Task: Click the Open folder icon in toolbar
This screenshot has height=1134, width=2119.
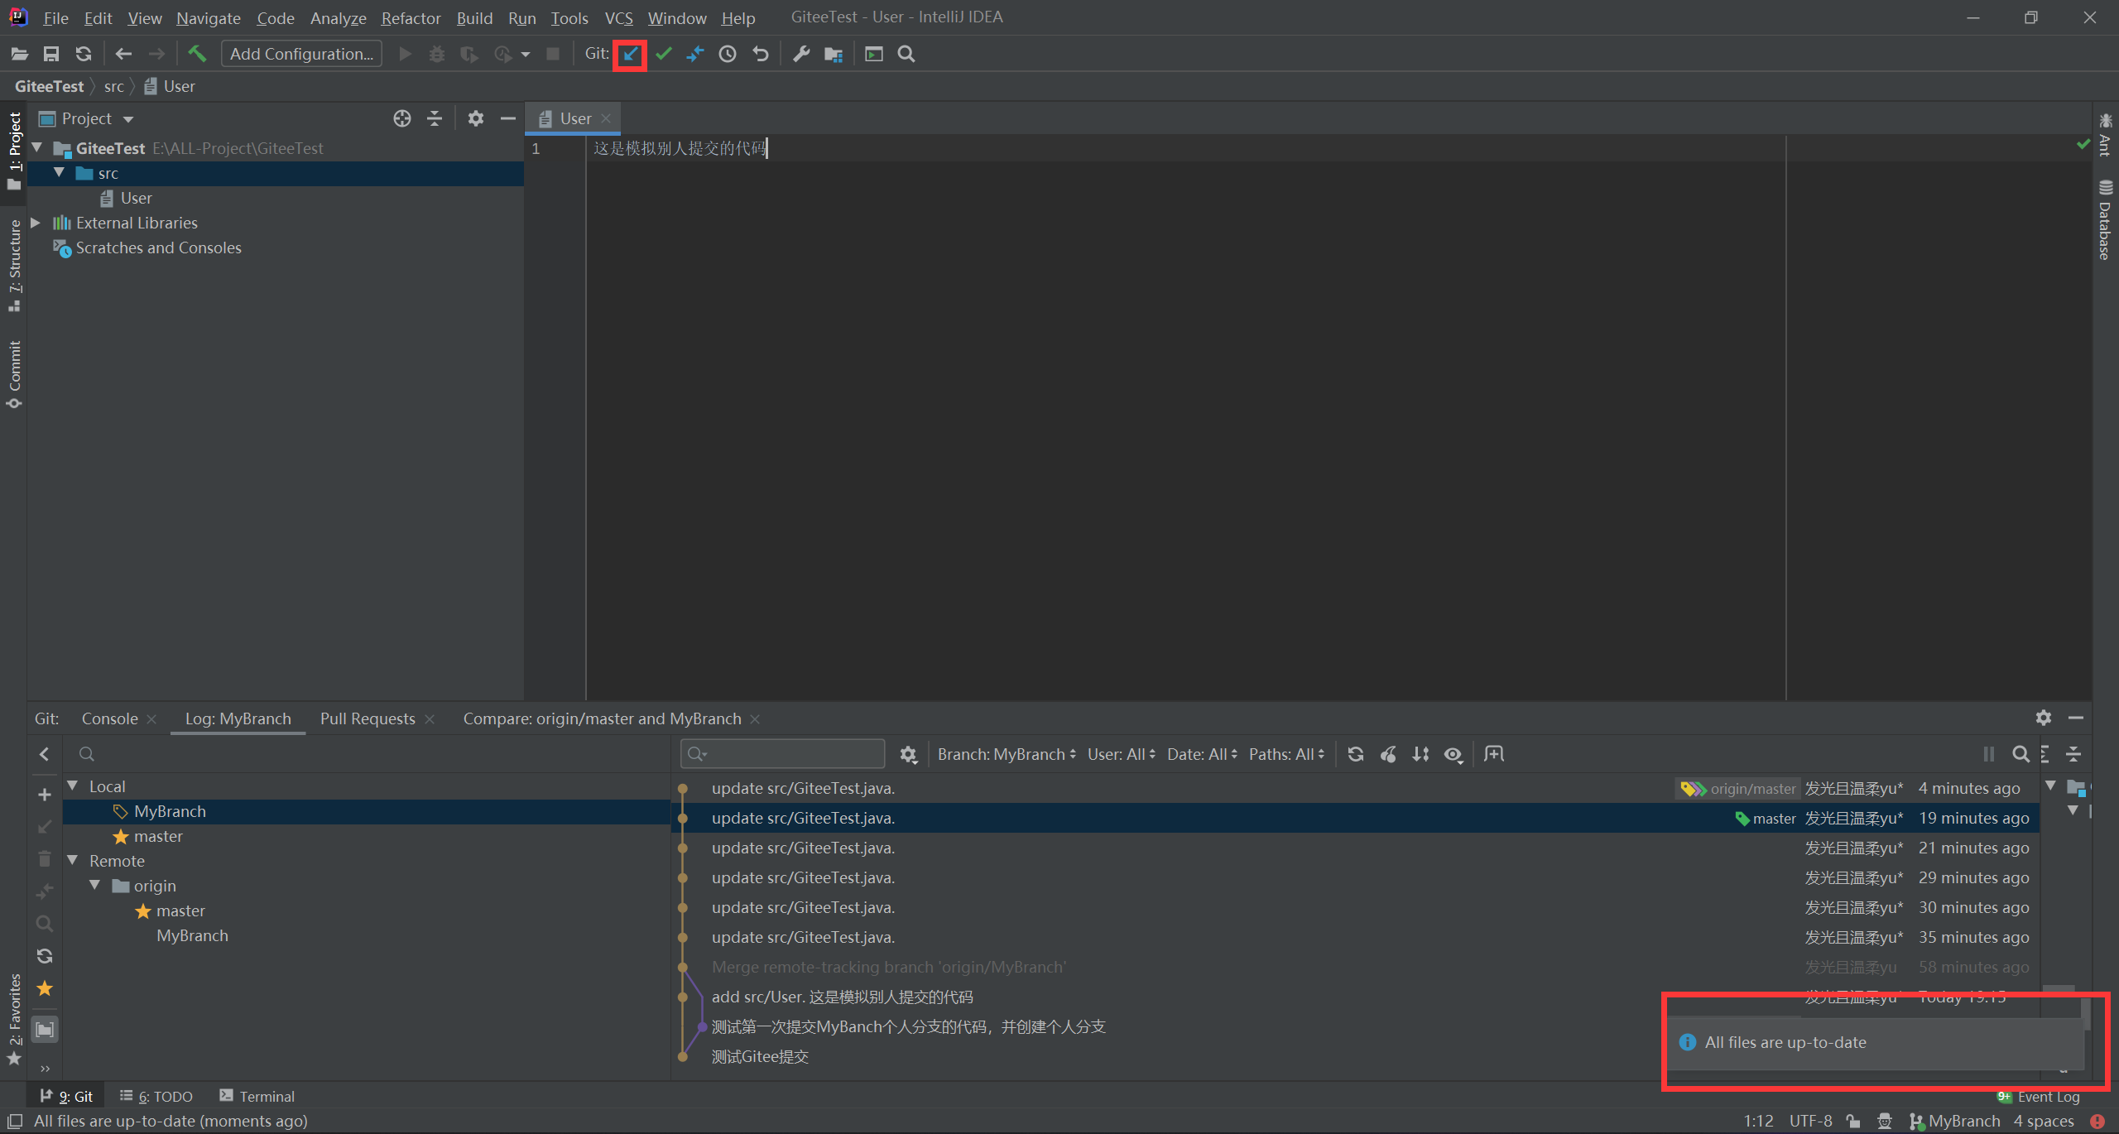Action: 20,55
